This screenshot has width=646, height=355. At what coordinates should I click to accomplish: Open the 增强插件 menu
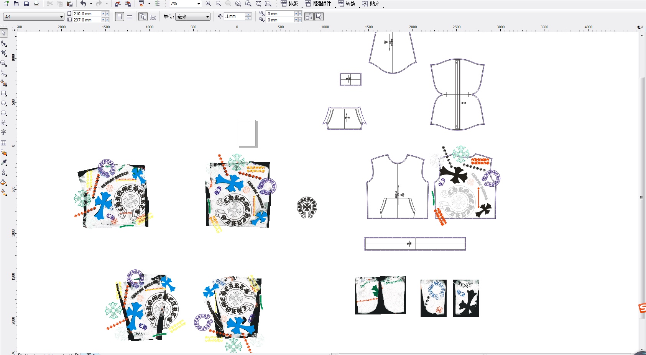[x=318, y=4]
